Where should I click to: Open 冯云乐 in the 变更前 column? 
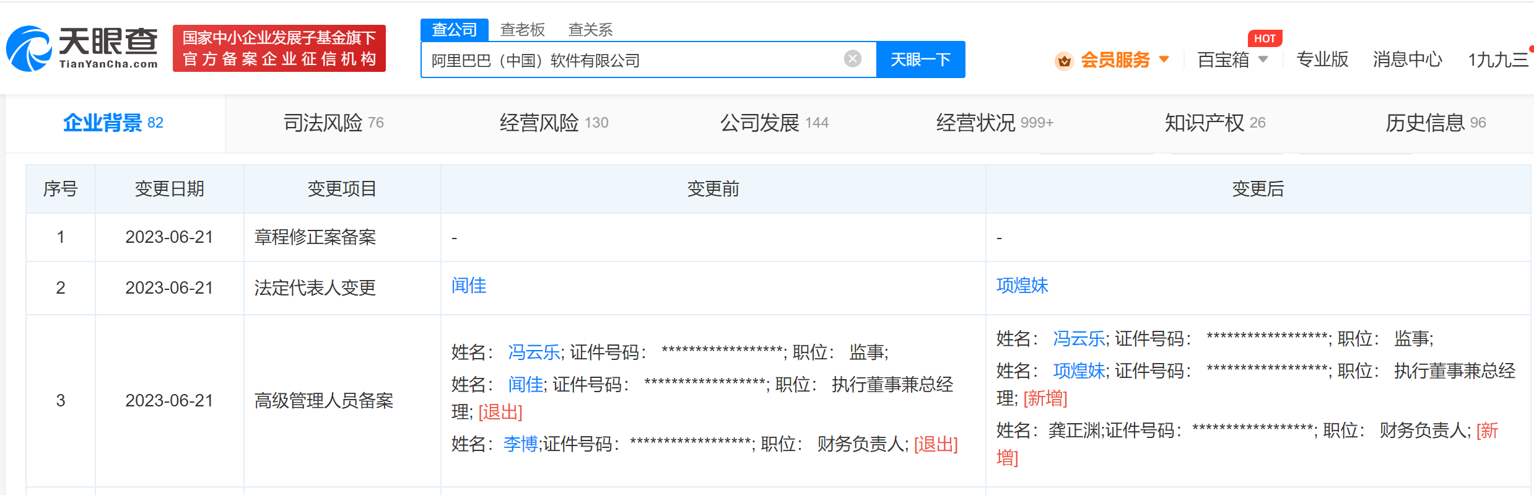click(534, 353)
